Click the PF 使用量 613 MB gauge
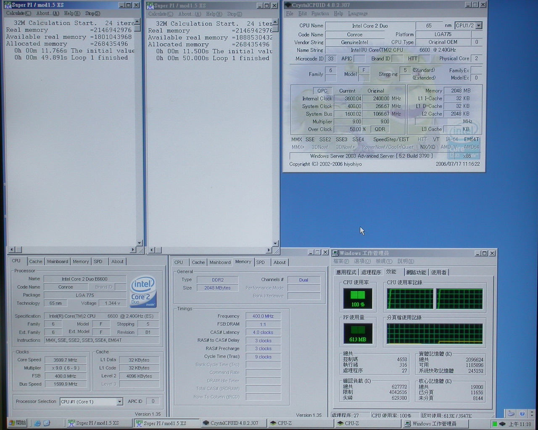This screenshot has height=430, width=538. (x=358, y=333)
